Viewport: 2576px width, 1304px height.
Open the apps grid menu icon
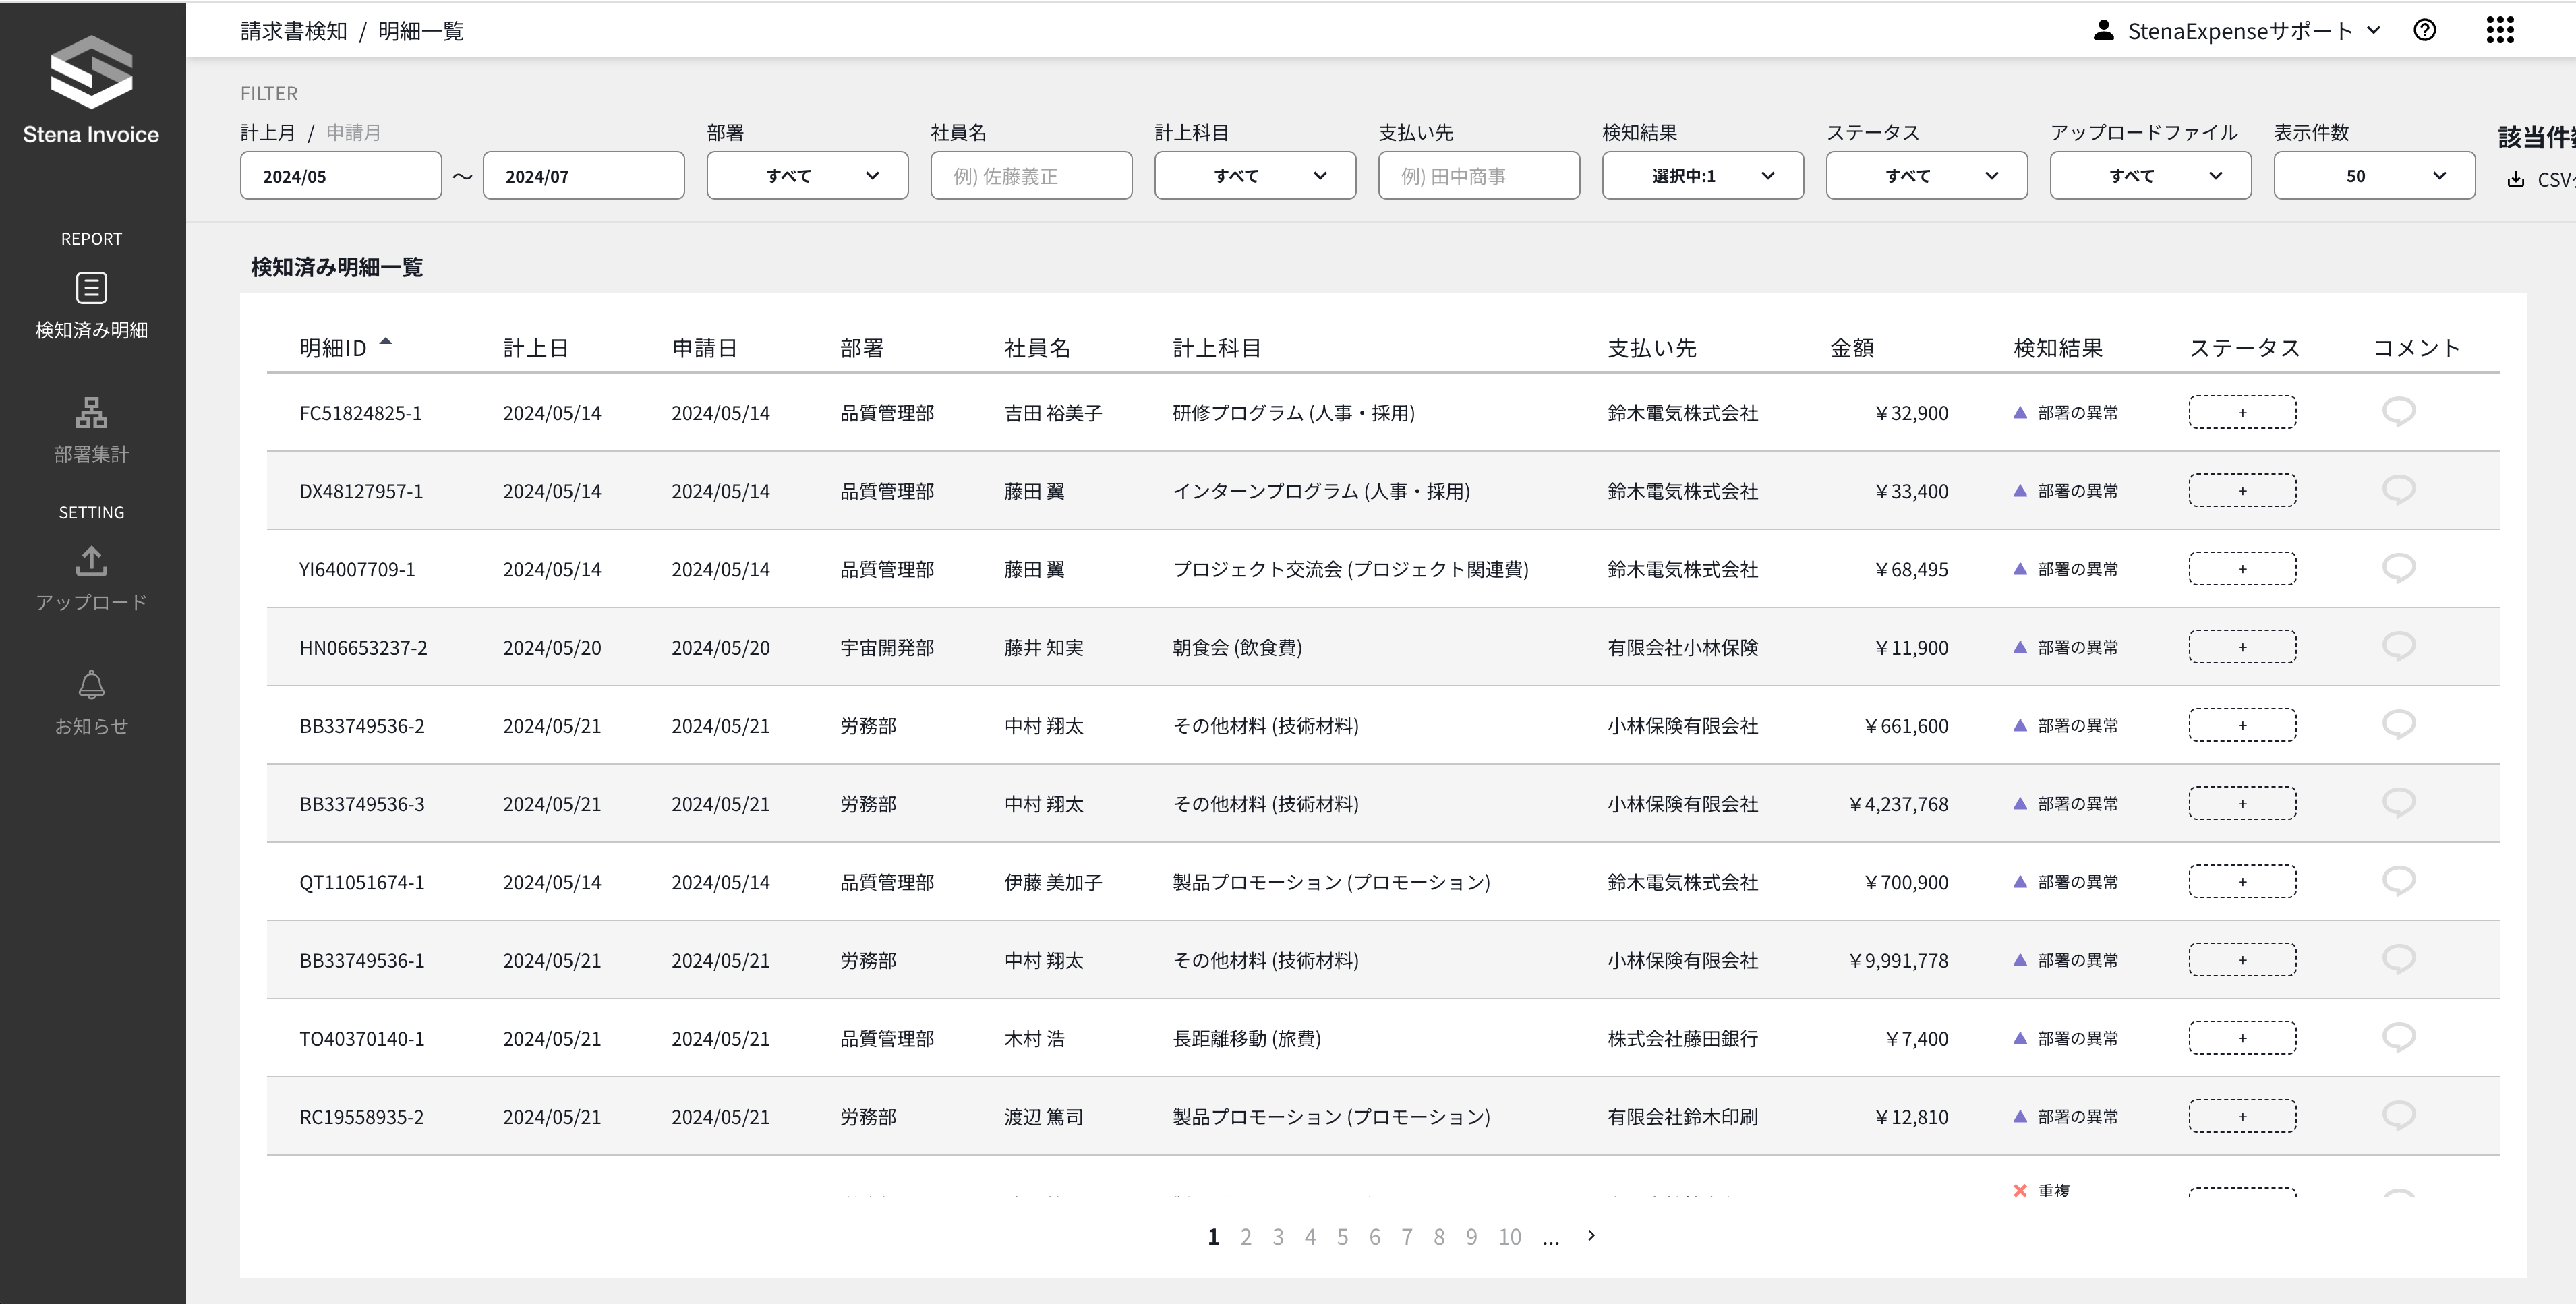click(2499, 30)
